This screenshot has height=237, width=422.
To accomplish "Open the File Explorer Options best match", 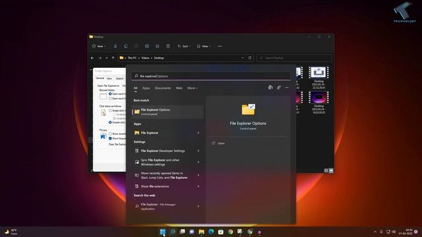I will tap(167, 111).
